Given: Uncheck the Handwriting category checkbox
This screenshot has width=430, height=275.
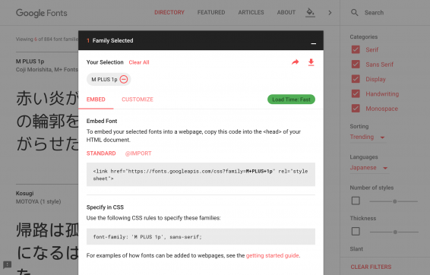Looking at the screenshot, I should [356, 93].
